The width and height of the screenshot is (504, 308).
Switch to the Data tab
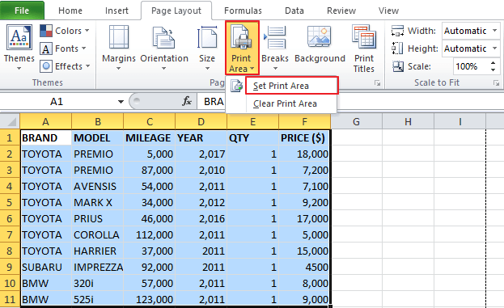point(294,11)
